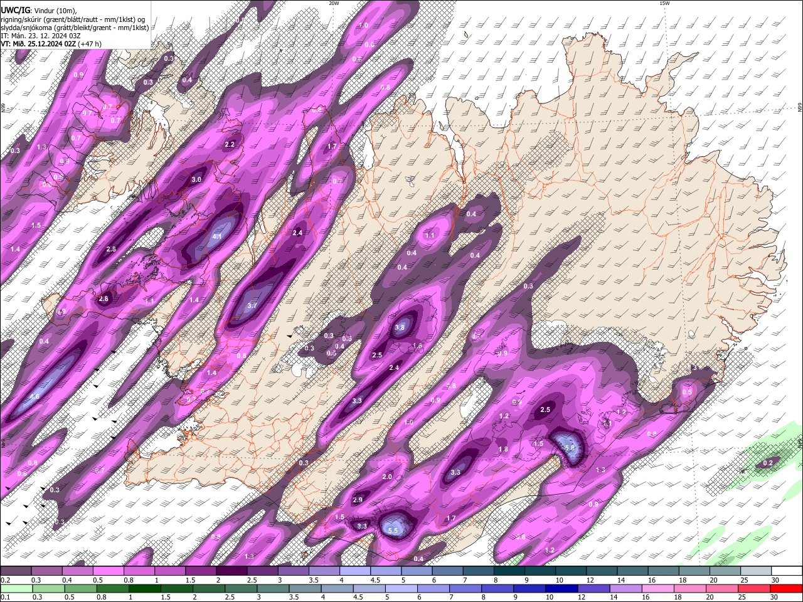
Task: Click the 0.2 value inside the green area
Action: click(x=768, y=463)
